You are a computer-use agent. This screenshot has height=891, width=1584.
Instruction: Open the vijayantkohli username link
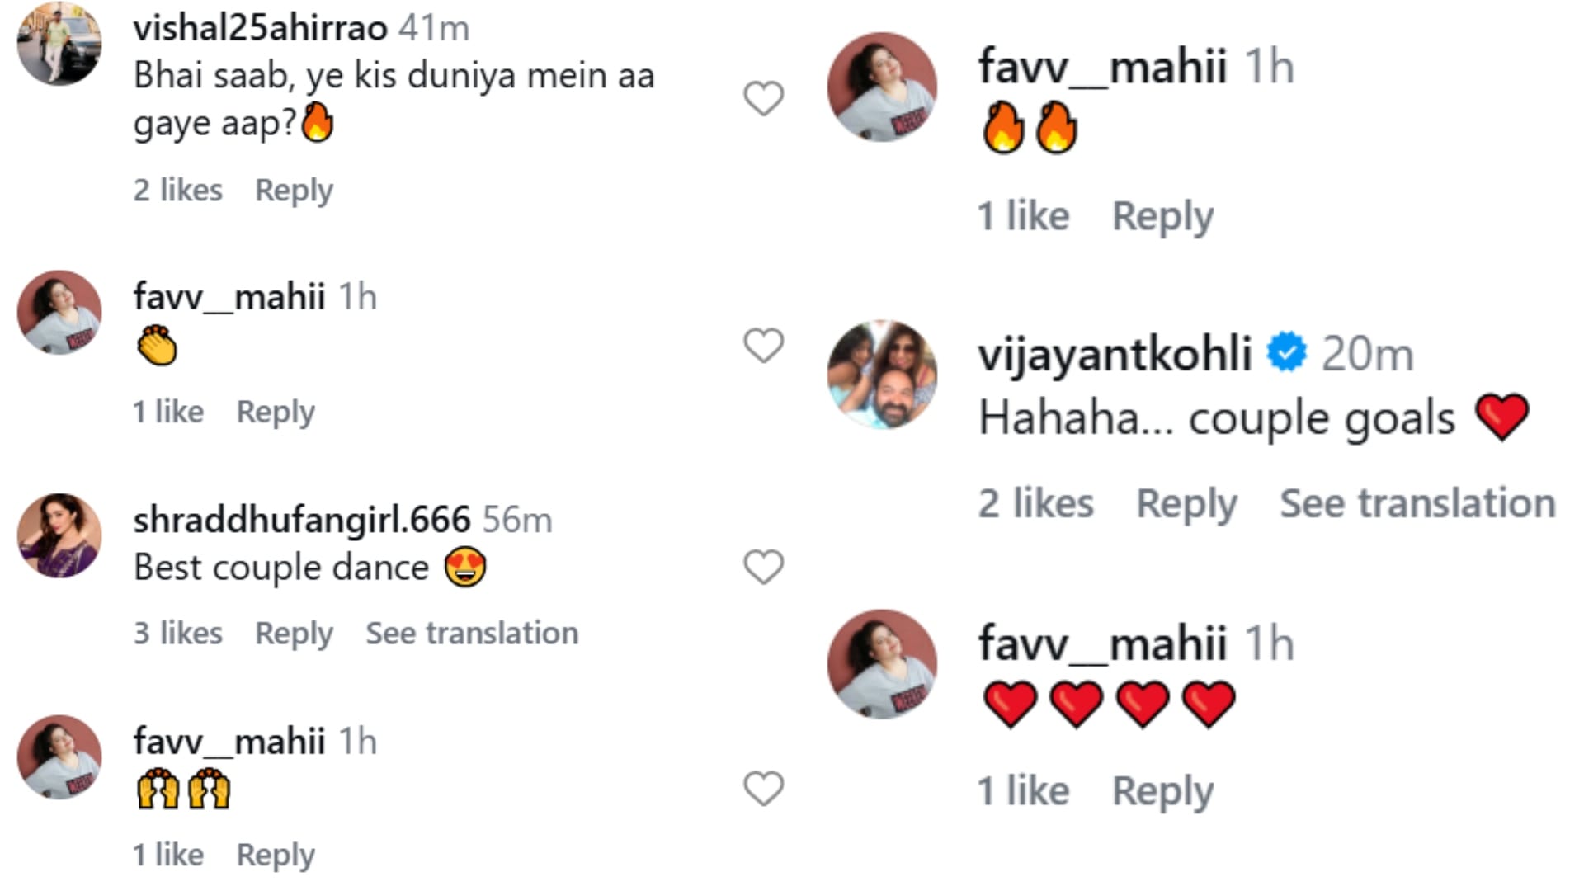click(x=1115, y=354)
